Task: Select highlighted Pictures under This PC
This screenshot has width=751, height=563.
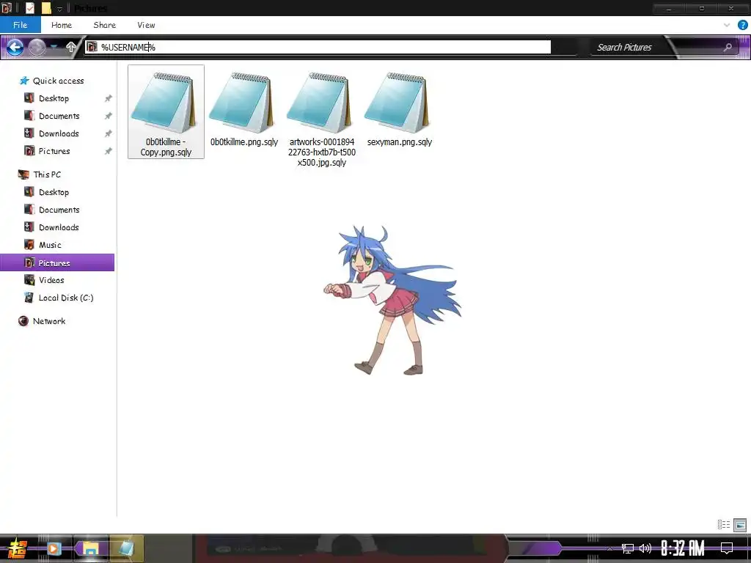Action: tap(57, 262)
